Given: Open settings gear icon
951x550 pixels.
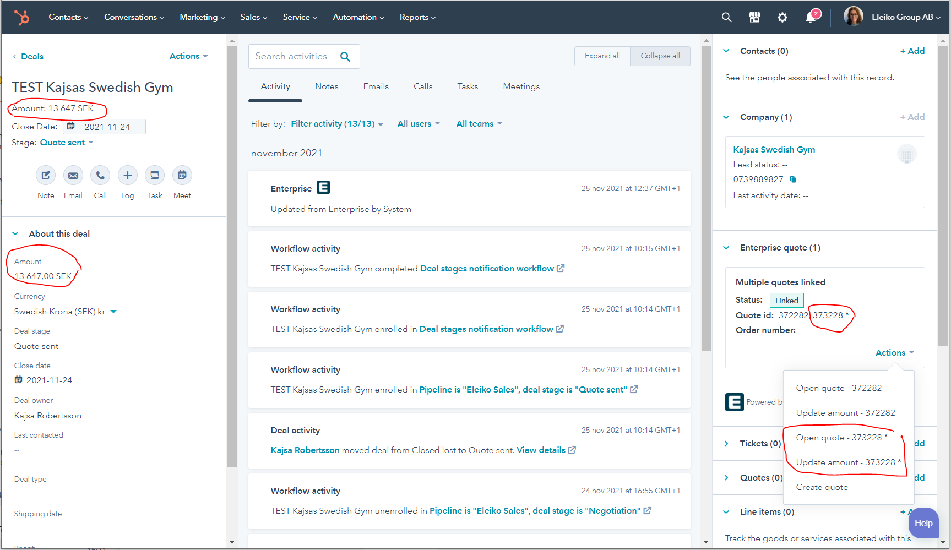Looking at the screenshot, I should click(782, 18).
